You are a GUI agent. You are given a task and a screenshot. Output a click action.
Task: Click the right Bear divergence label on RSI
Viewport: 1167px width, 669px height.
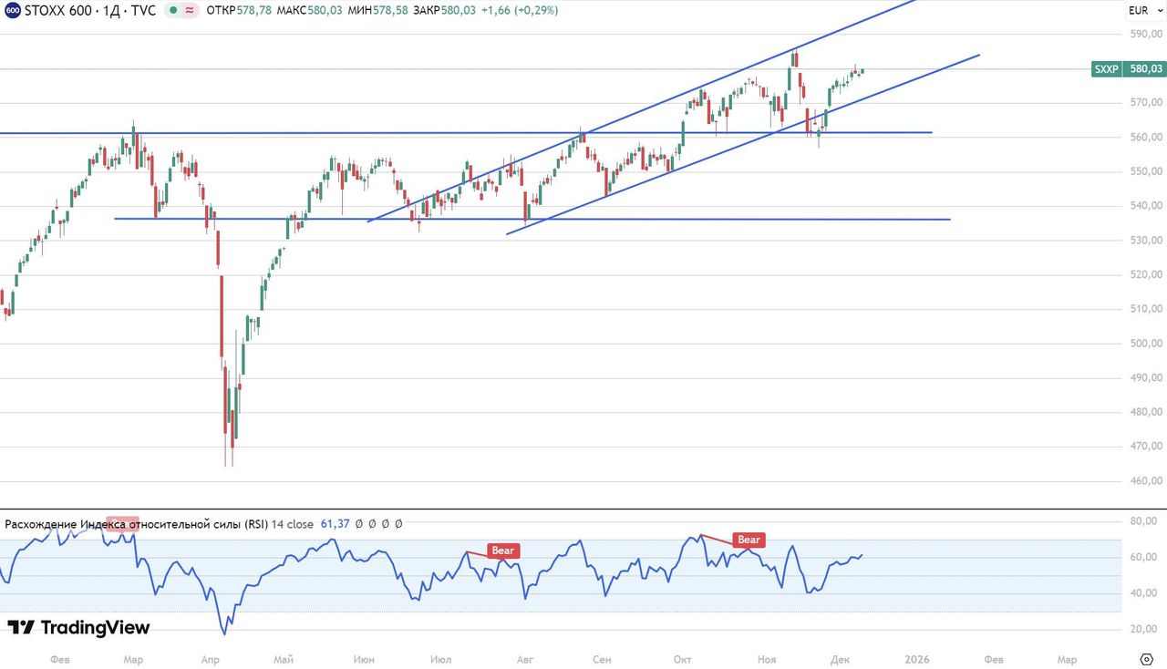pyautogui.click(x=749, y=540)
